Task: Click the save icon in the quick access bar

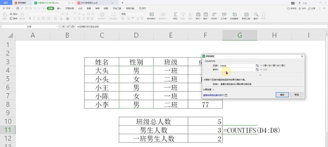Action: (18, 8)
